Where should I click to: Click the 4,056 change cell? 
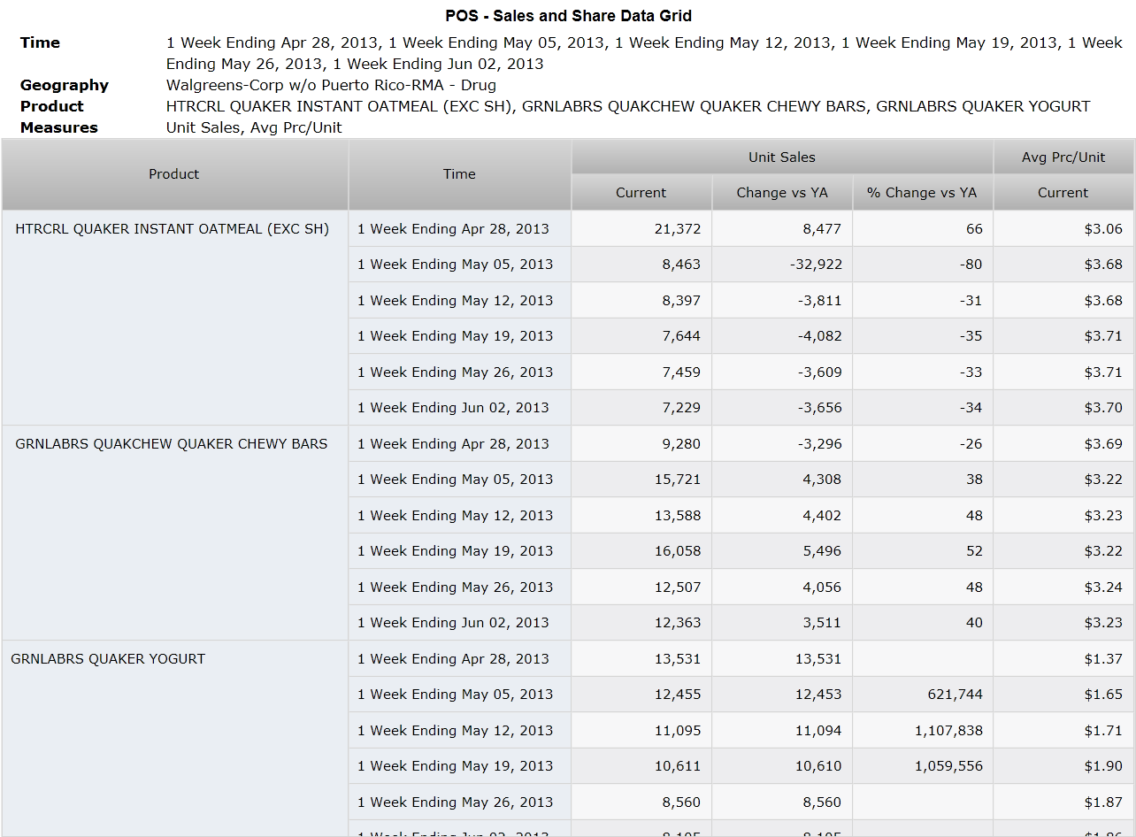coord(782,587)
